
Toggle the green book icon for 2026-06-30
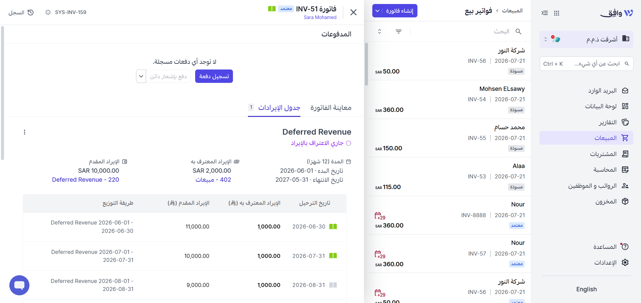point(333,226)
